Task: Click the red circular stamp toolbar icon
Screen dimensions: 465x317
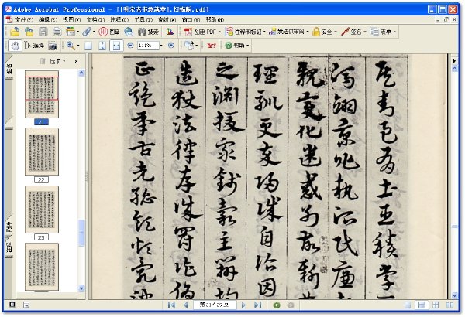Action: [x=103, y=32]
